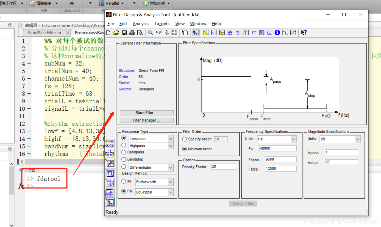Select the Lowpass response type radio
Screen dimensions: 381x227
pyautogui.click(x=124, y=138)
